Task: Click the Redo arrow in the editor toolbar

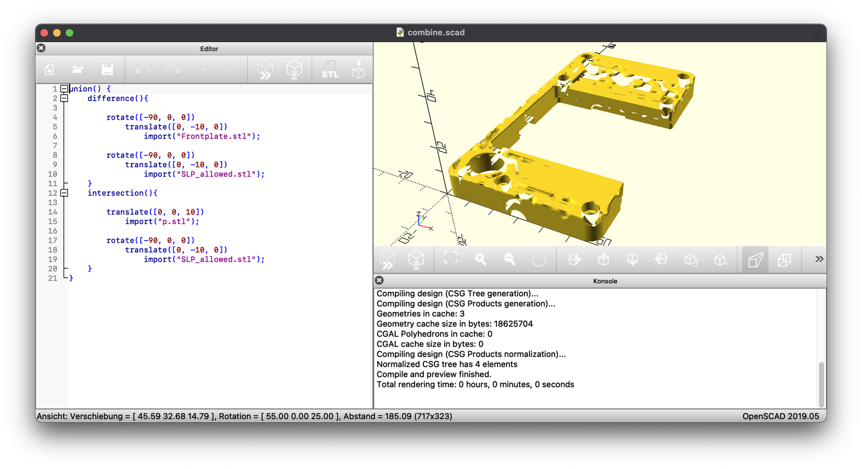Action: (x=172, y=70)
